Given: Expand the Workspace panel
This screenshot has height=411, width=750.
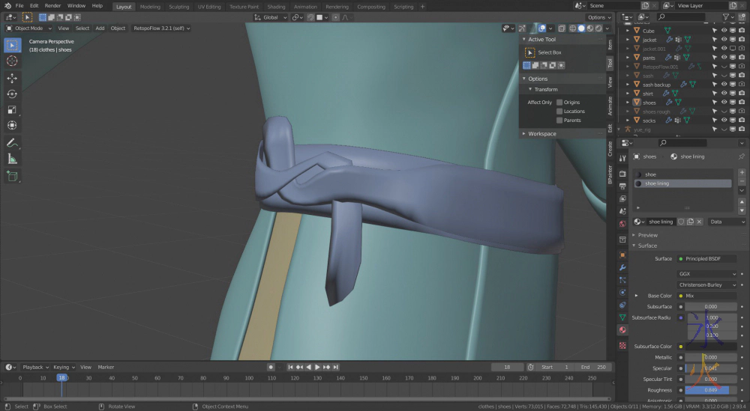Looking at the screenshot, I should tap(541, 133).
